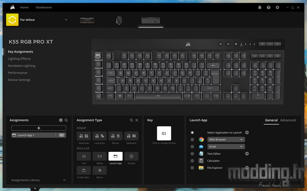Select the Calculator radio button
This screenshot has width=307, height=191.
(x=192, y=161)
